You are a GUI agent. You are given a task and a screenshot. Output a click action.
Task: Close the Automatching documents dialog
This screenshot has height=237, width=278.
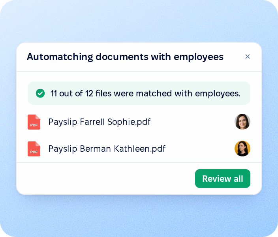pyautogui.click(x=248, y=56)
